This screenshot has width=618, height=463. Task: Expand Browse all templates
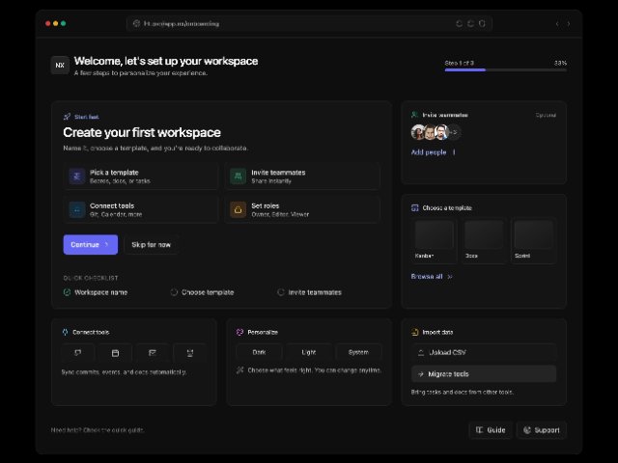(x=431, y=276)
